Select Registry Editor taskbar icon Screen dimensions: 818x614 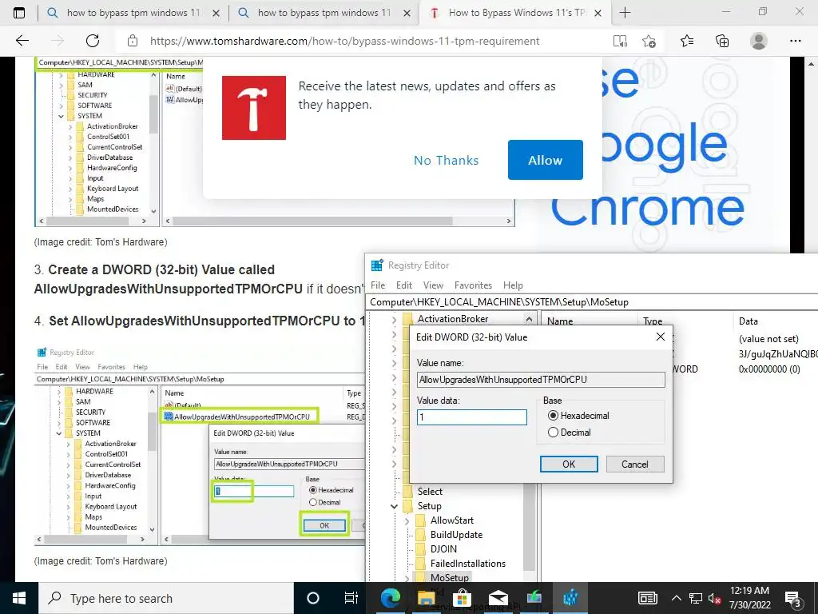(x=570, y=598)
